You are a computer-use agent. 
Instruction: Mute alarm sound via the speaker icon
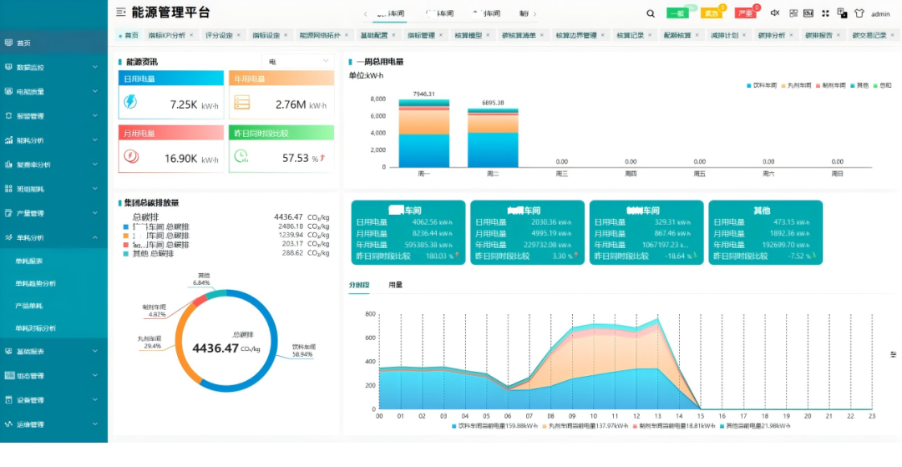point(774,13)
